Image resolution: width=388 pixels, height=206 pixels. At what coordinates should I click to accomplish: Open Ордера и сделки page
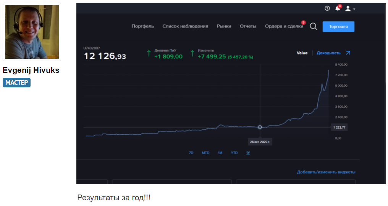[x=284, y=26]
